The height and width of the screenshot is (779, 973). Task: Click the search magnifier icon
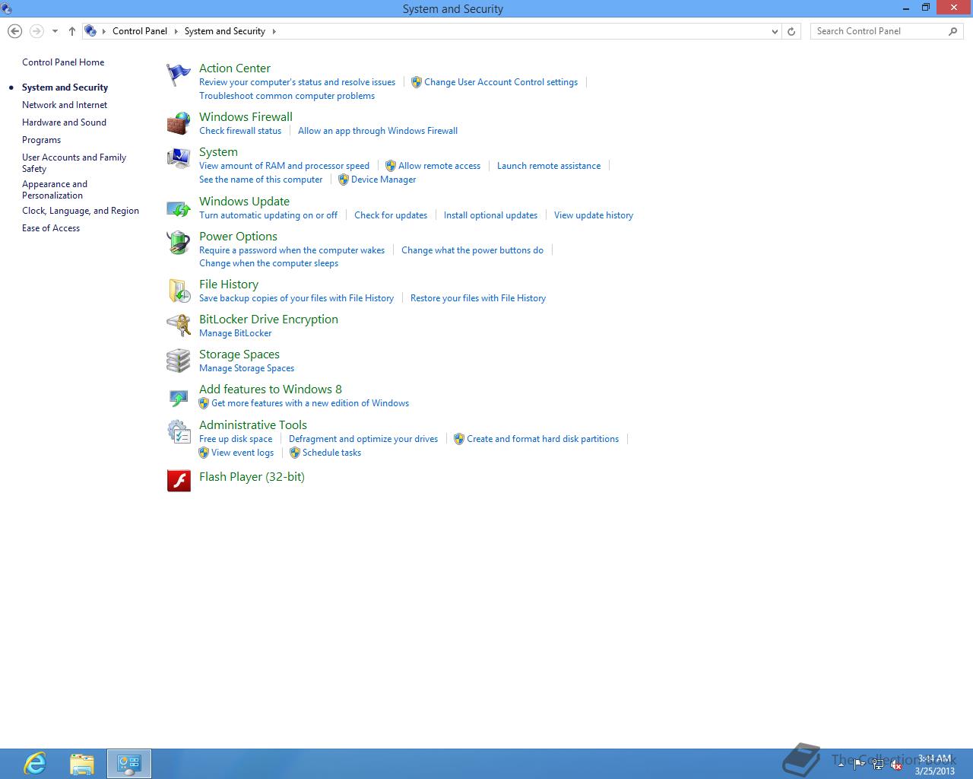click(952, 31)
